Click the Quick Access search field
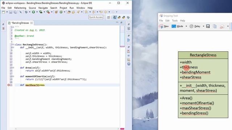232x130 pixels. [96, 17]
